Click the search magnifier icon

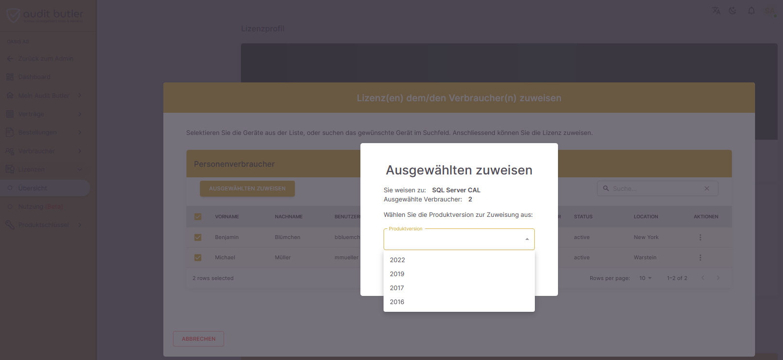(606, 188)
